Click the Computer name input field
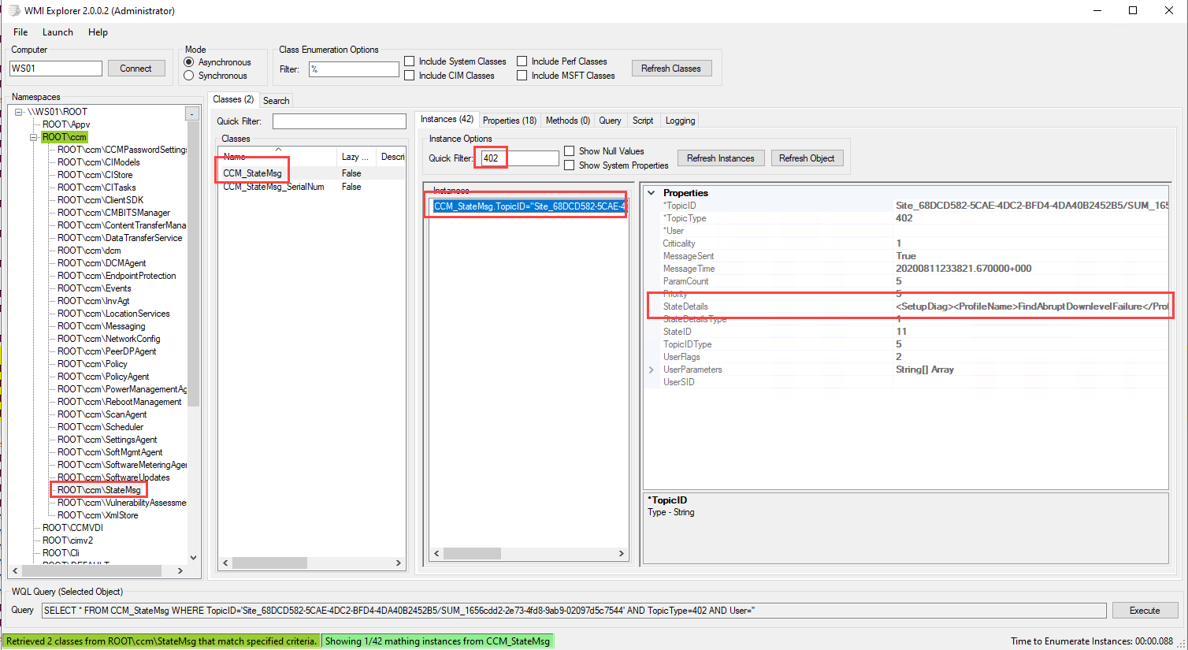Image resolution: width=1188 pixels, height=650 pixels. coord(56,69)
